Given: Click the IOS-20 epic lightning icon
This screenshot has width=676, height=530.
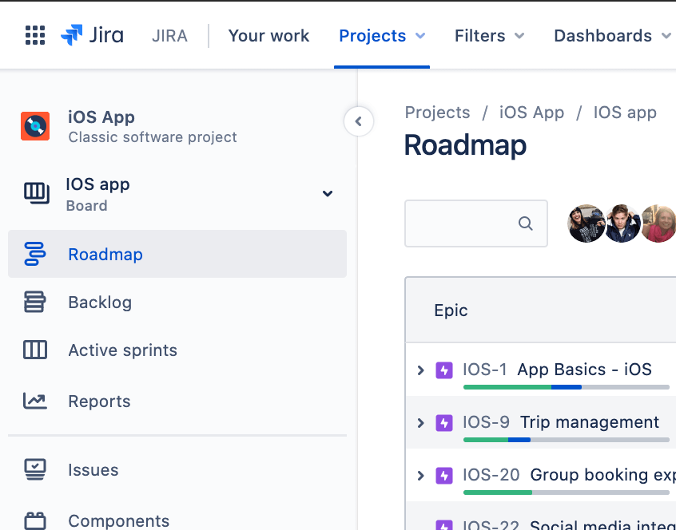Looking at the screenshot, I should 444,476.
